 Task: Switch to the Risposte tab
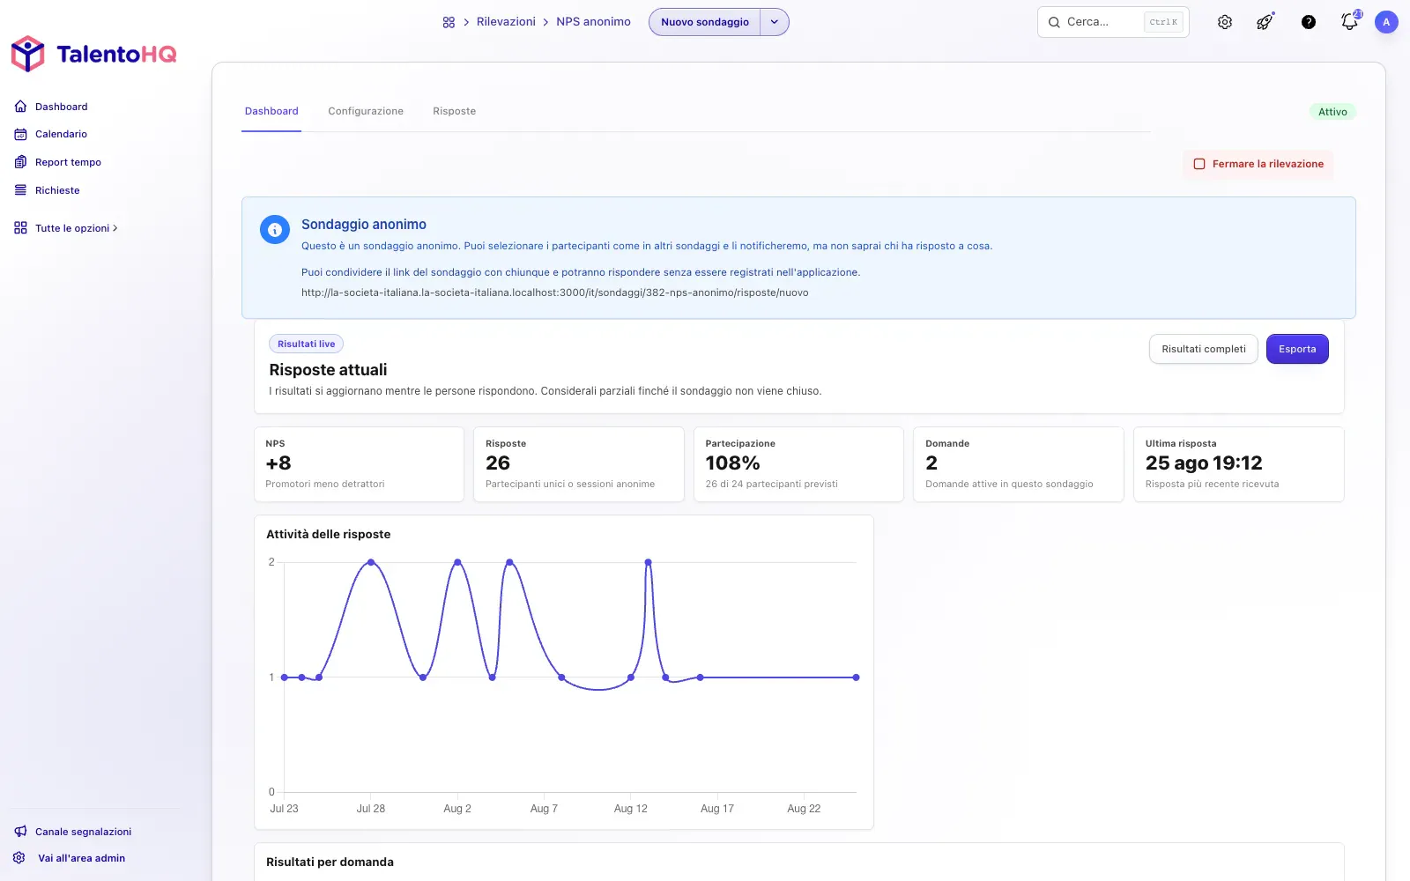pos(455,111)
